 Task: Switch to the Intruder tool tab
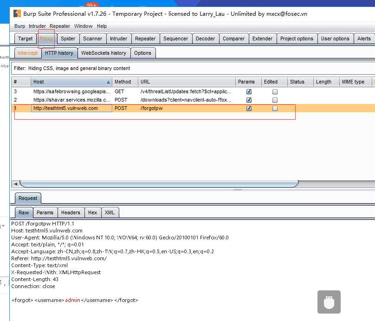coord(118,39)
